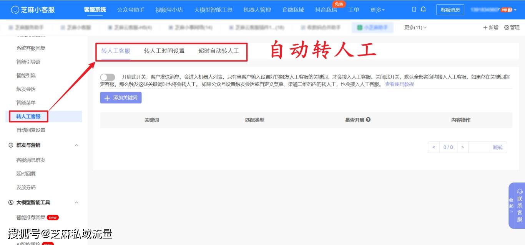Open the notification bell icon
The image size is (525, 245).
423,9
